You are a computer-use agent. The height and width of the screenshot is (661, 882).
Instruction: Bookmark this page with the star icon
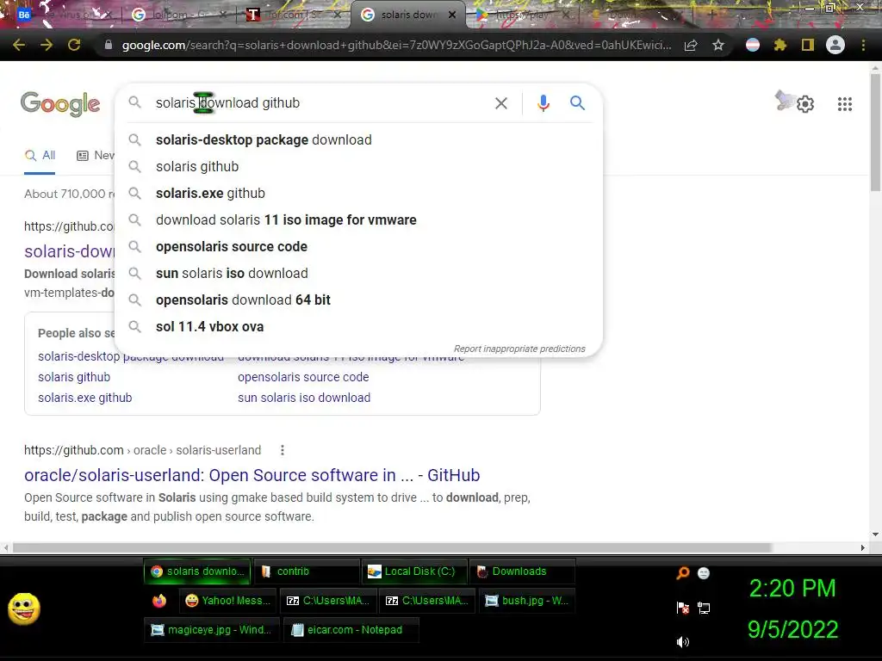(x=717, y=45)
